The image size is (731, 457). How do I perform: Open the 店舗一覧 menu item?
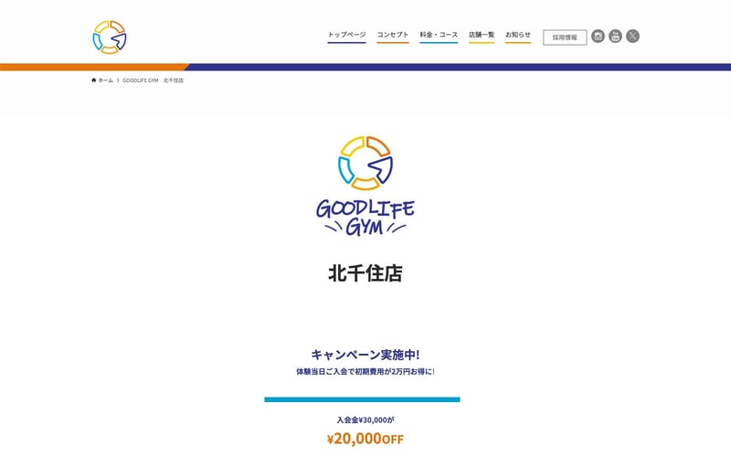482,35
